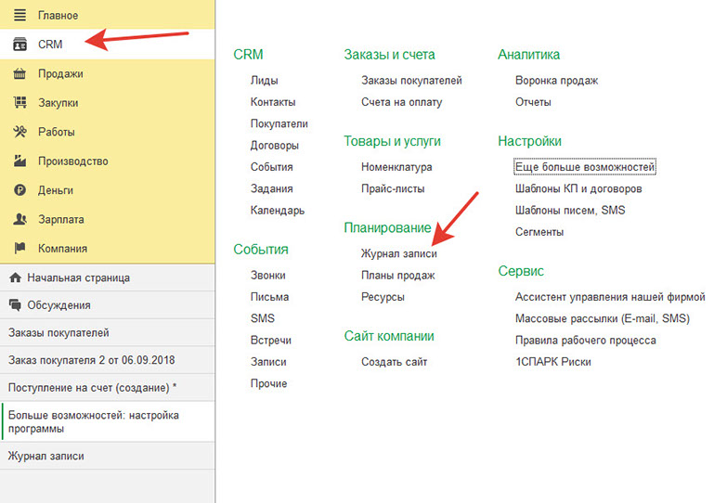Click the hamburger icon next to Главное
This screenshot has height=503, width=727.
click(x=19, y=15)
